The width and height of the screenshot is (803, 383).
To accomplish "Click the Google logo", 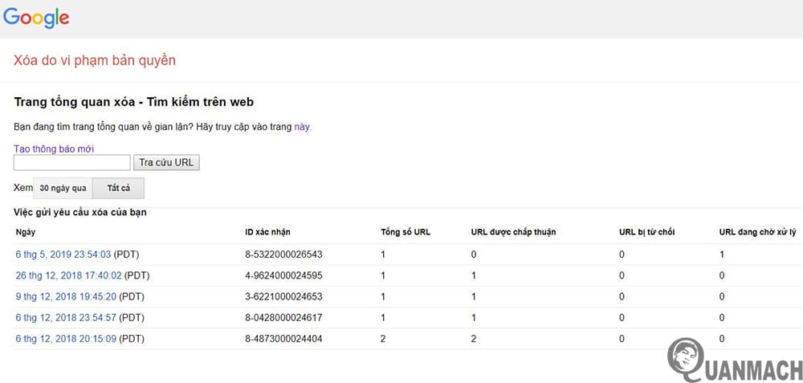I will [x=36, y=18].
